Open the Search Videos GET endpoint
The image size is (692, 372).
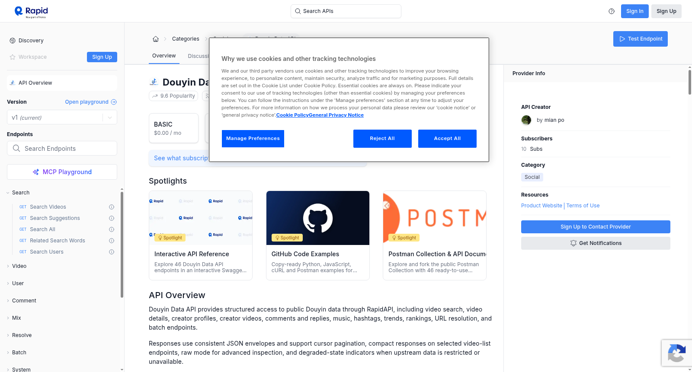pos(48,207)
